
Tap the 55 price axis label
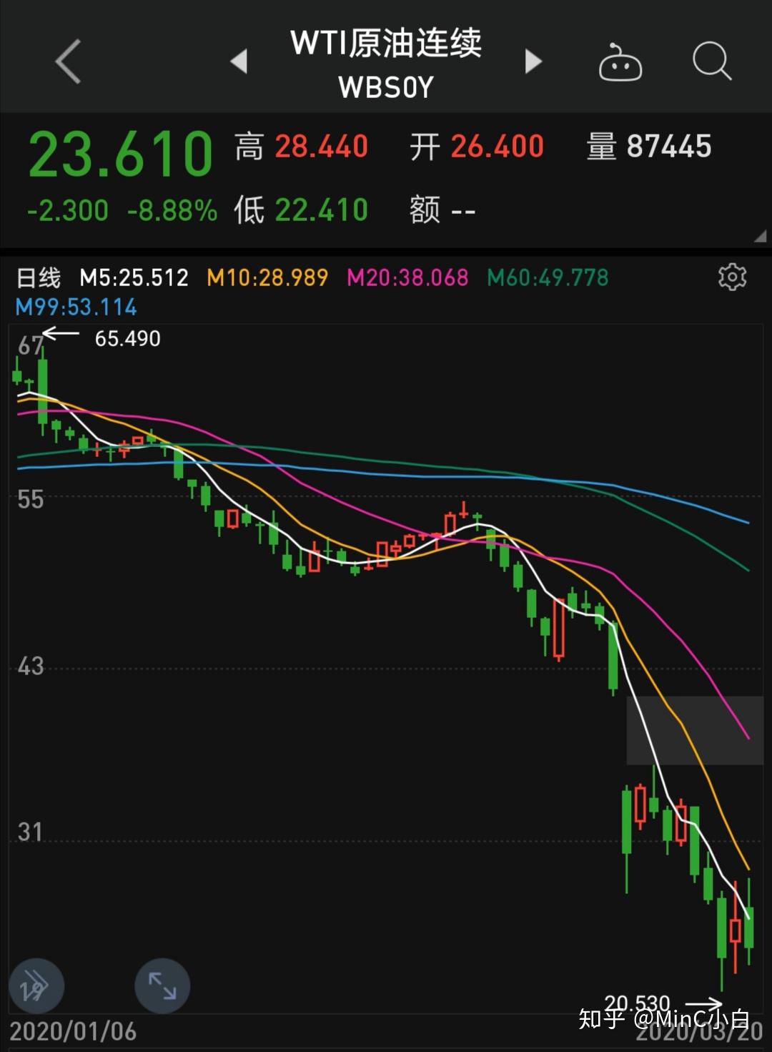click(x=31, y=499)
